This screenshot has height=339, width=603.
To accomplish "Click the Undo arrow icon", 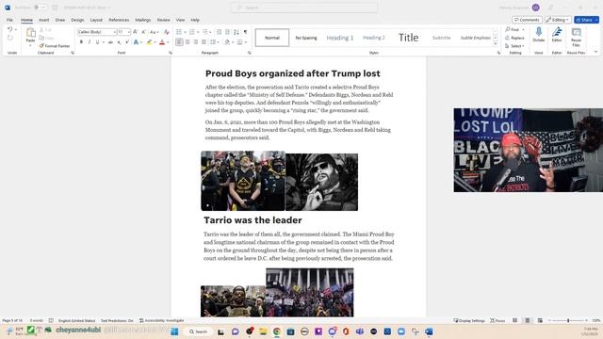I will (10, 29).
